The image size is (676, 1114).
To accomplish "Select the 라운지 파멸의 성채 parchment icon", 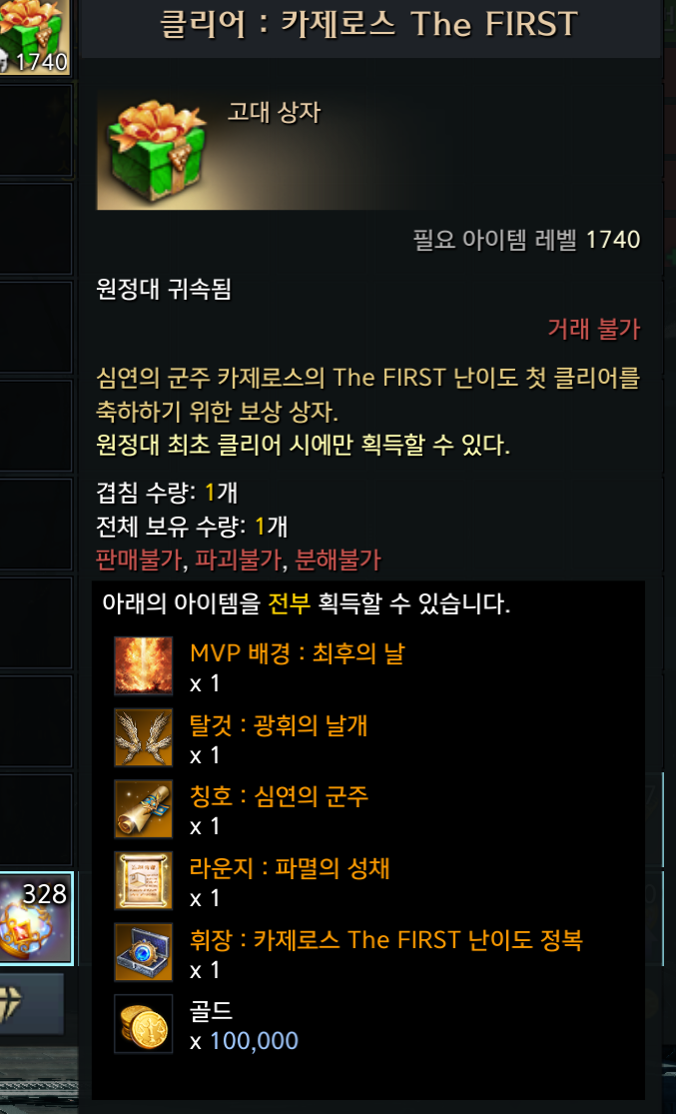I will [x=144, y=881].
